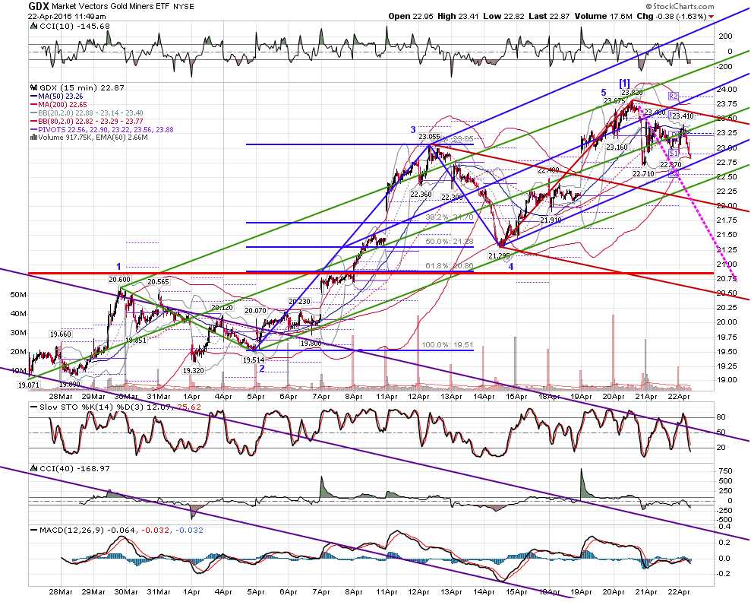Click the Low 22.82 value
The width and height of the screenshot is (751, 602).
tap(503, 16)
